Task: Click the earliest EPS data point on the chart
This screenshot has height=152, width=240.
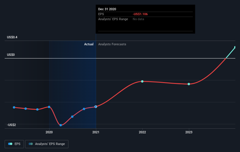Action: [x=14, y=107]
